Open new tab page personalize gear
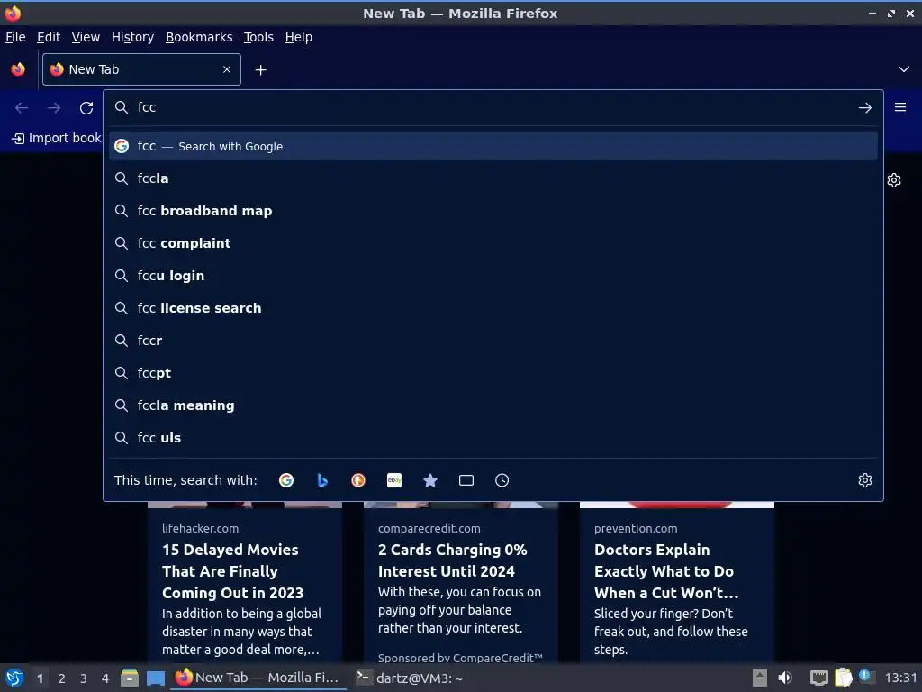Viewport: 922px width, 692px height. coord(894,180)
